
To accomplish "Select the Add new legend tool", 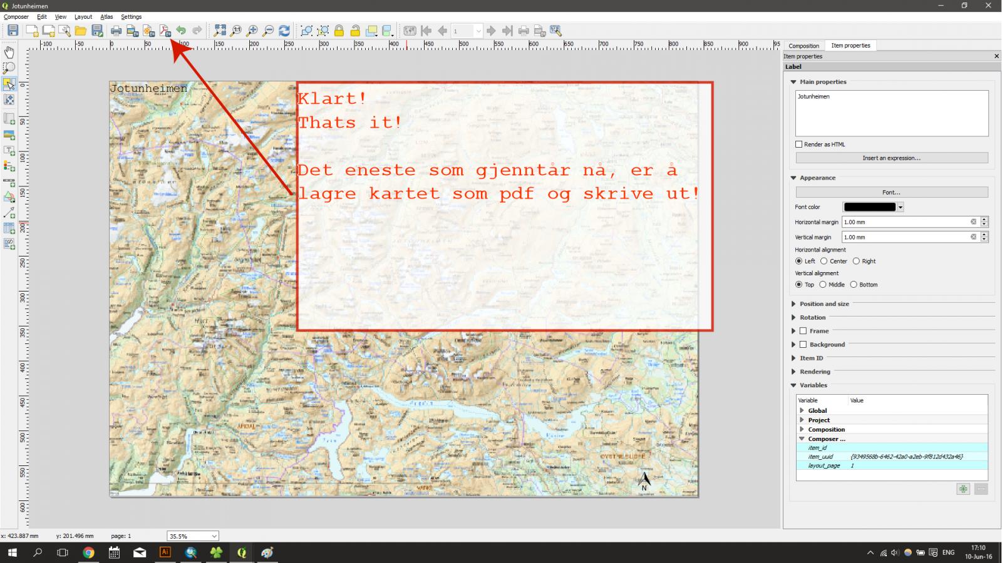I will pos(9,166).
